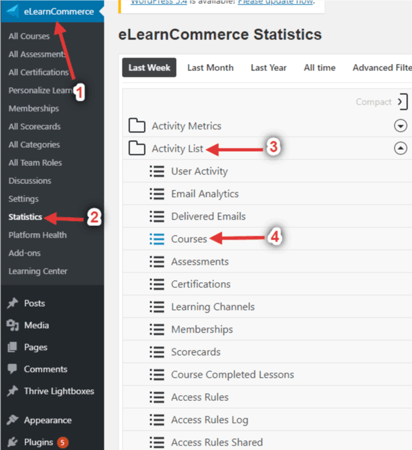Open All Categories menu item
Screen dimensions: 412x450
[34, 145]
